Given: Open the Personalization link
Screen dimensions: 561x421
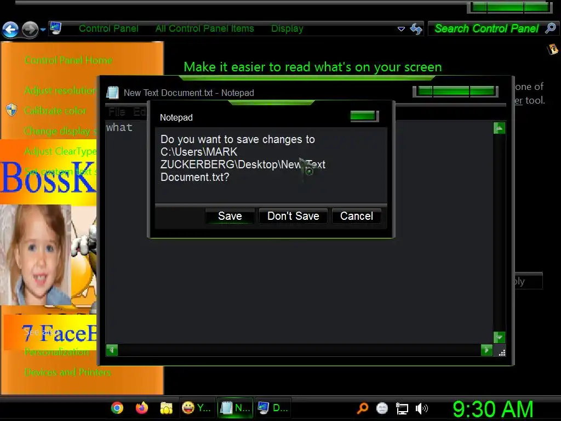Looking at the screenshot, I should (x=57, y=352).
